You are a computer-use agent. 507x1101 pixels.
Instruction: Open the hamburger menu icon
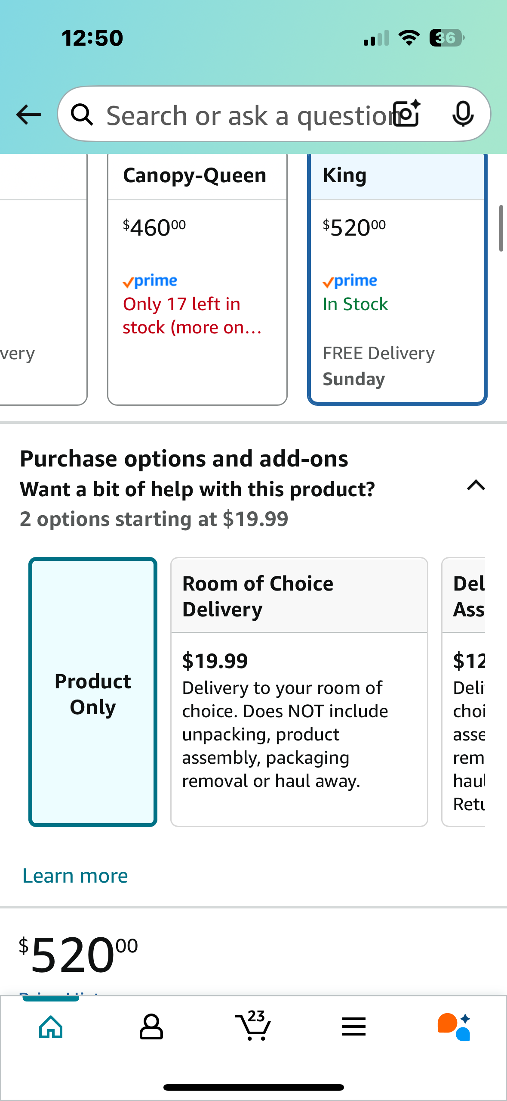pos(354,1027)
